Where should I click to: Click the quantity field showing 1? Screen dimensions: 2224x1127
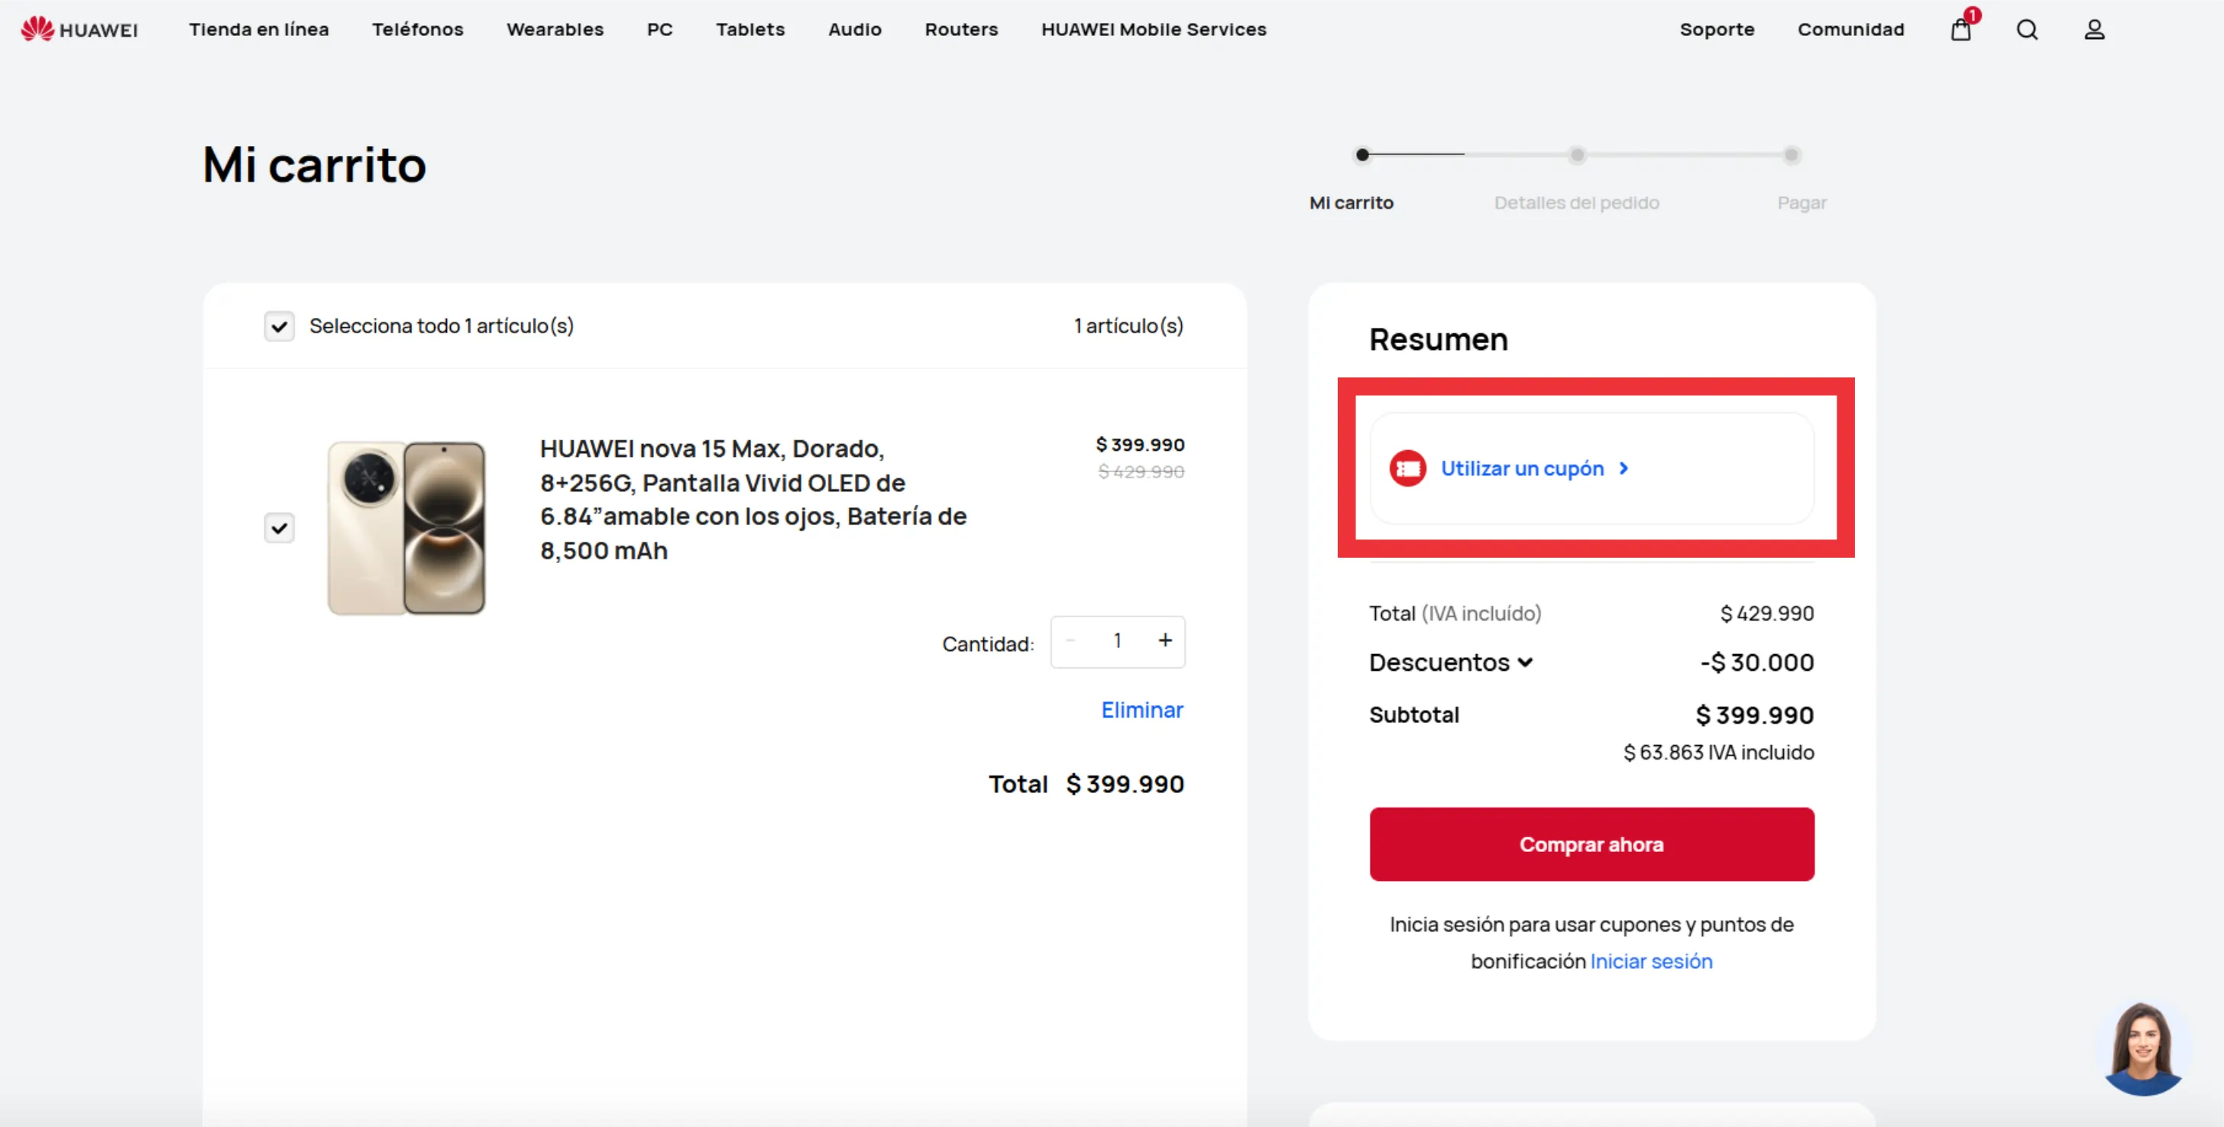(x=1117, y=641)
